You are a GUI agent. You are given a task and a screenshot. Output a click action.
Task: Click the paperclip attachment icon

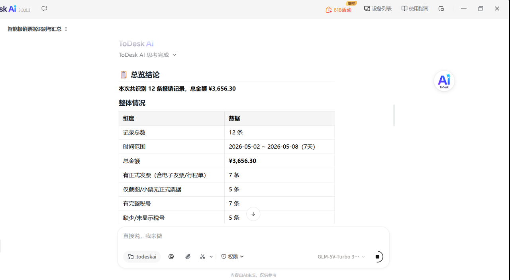(188, 257)
